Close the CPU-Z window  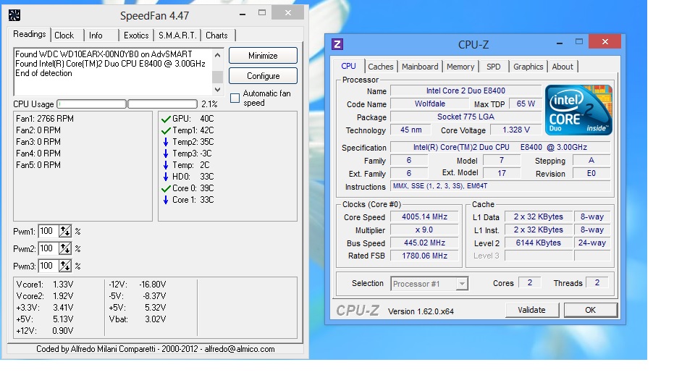(605, 42)
